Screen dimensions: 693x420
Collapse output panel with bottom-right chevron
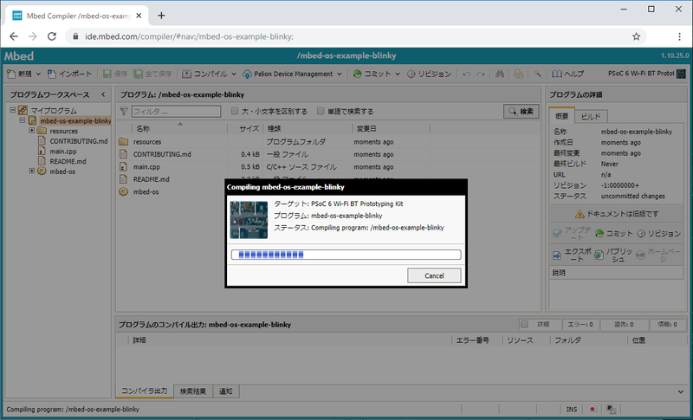[x=681, y=391]
